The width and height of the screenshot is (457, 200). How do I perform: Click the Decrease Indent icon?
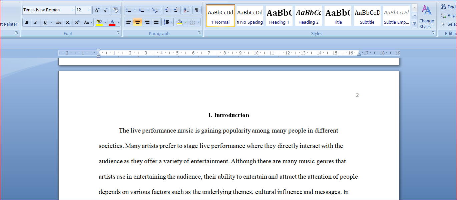(x=168, y=10)
